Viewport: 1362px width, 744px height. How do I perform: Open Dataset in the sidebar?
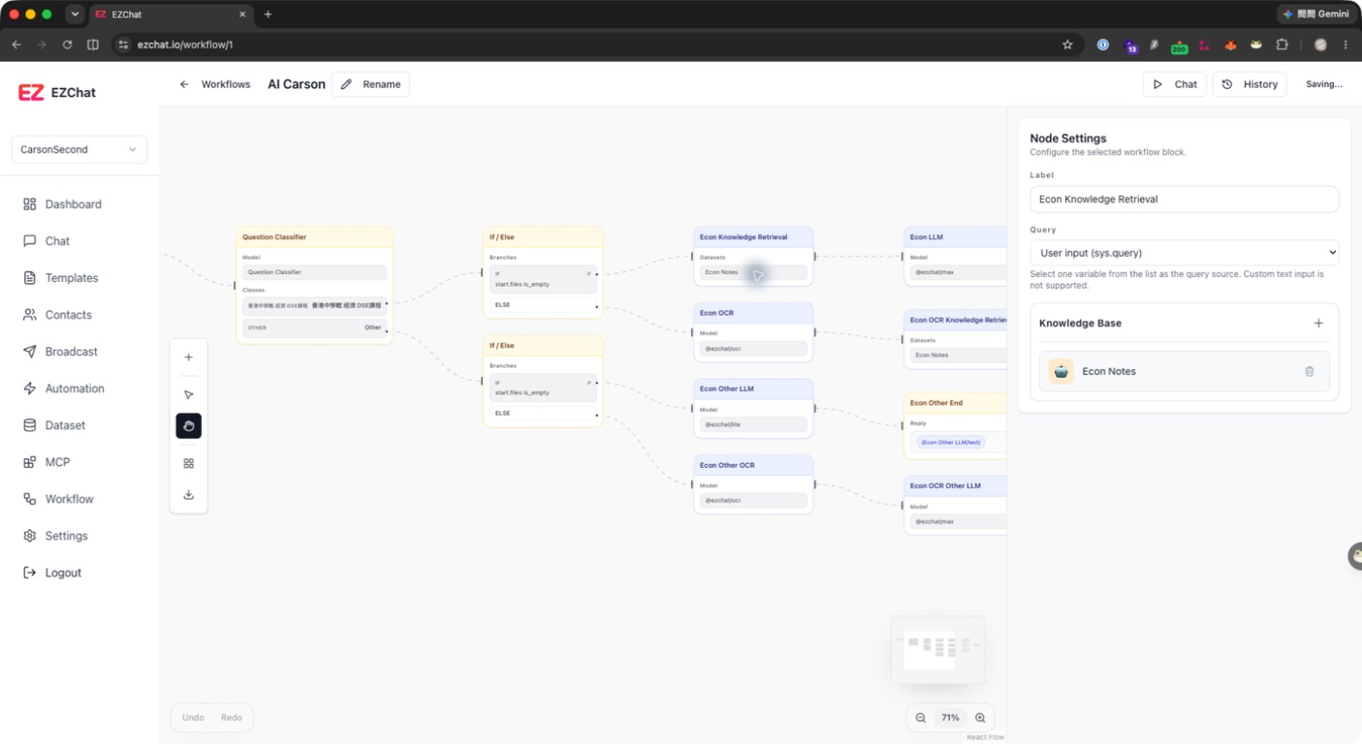[x=65, y=425]
